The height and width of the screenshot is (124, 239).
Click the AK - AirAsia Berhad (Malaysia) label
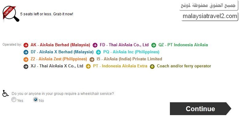click(60, 45)
